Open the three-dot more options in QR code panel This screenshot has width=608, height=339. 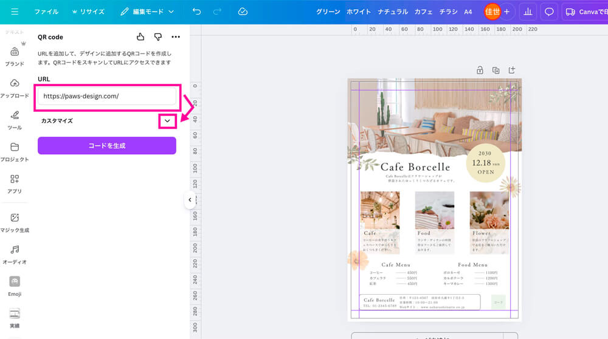176,37
